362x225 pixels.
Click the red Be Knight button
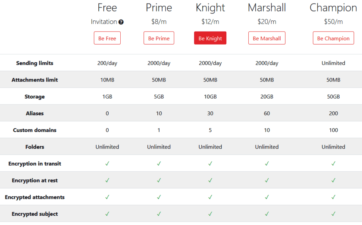210,38
